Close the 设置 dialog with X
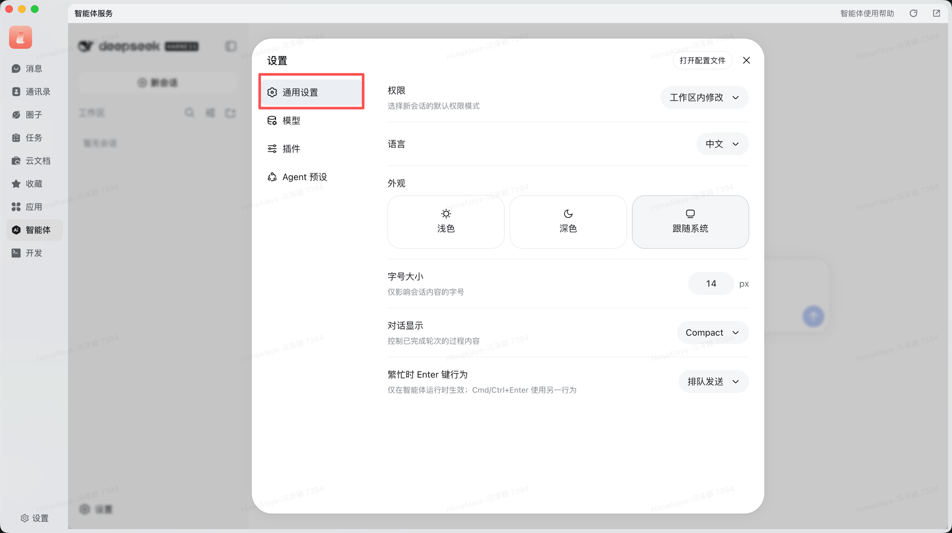The image size is (952, 533). point(746,60)
